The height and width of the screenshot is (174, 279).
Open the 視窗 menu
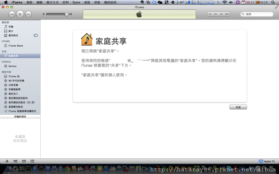click(x=97, y=2)
